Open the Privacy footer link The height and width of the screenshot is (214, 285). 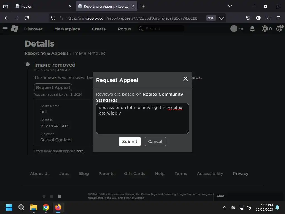coord(240,174)
